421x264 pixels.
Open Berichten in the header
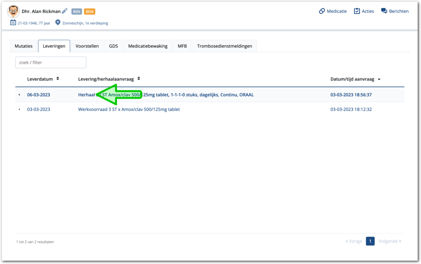click(x=395, y=11)
